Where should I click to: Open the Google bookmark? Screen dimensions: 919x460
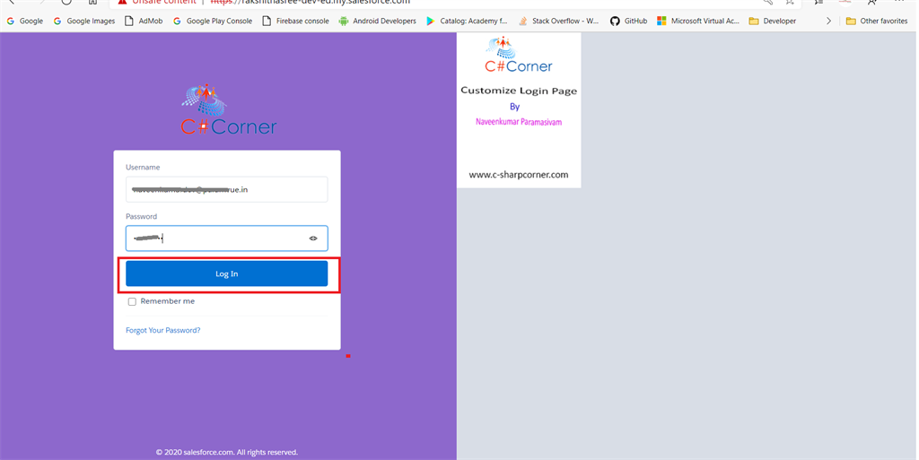[x=24, y=21]
